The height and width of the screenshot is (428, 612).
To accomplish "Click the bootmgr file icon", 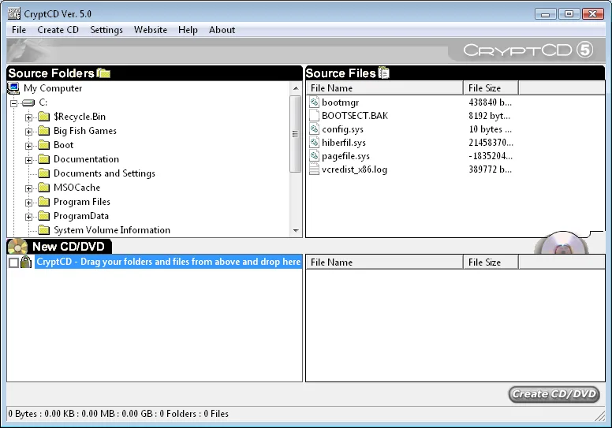I will coord(314,102).
